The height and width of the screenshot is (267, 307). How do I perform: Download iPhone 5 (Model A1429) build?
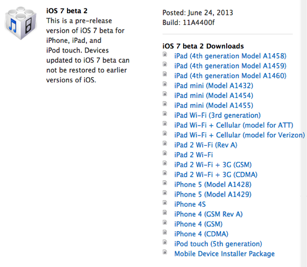213,195
